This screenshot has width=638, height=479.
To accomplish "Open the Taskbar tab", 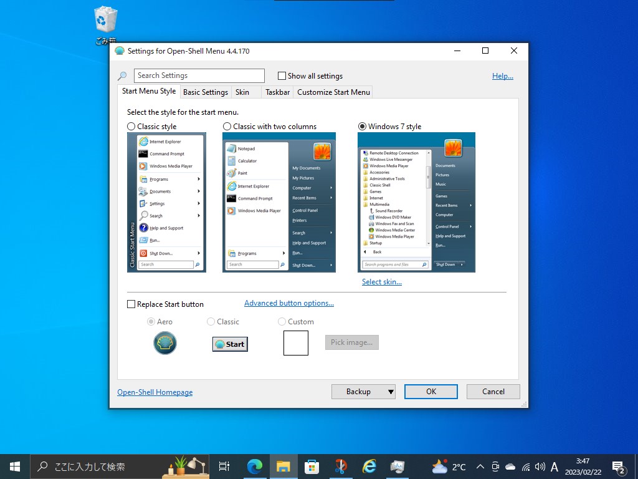I will pos(277,92).
